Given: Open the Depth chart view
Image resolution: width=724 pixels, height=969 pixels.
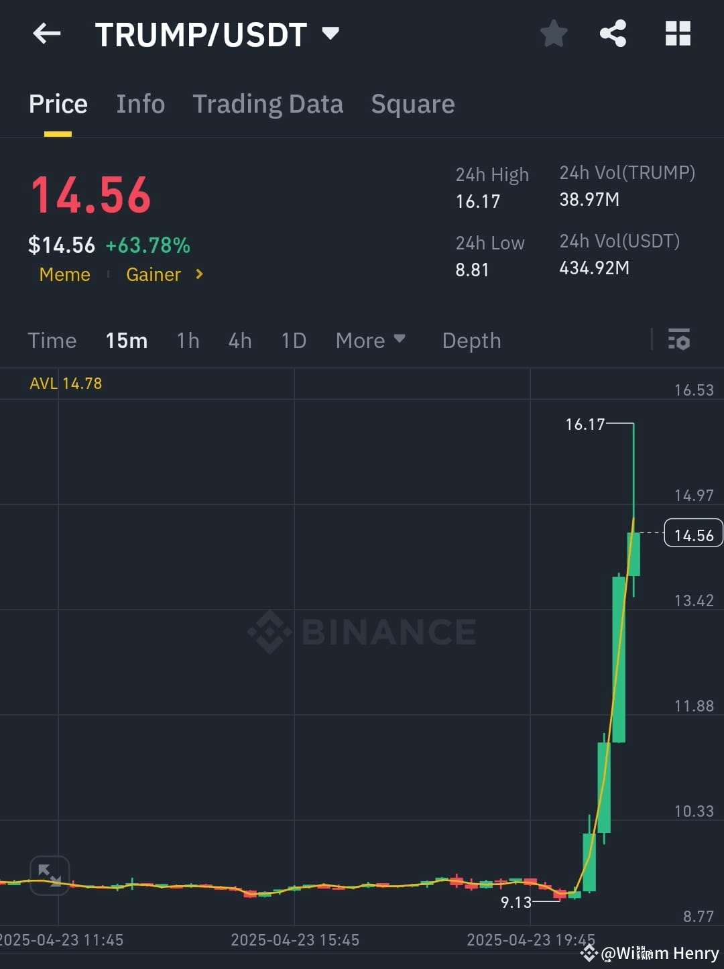Looking at the screenshot, I should [x=471, y=341].
